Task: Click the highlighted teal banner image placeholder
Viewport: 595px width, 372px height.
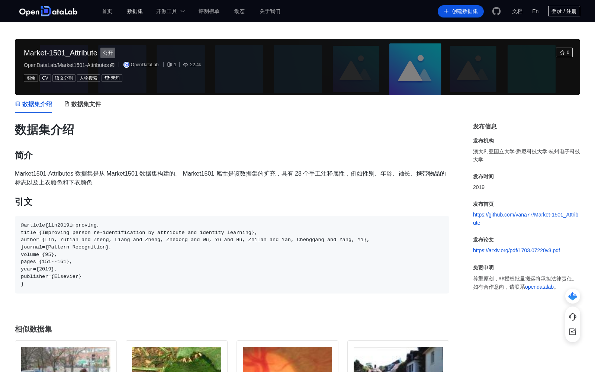Action: (x=415, y=69)
